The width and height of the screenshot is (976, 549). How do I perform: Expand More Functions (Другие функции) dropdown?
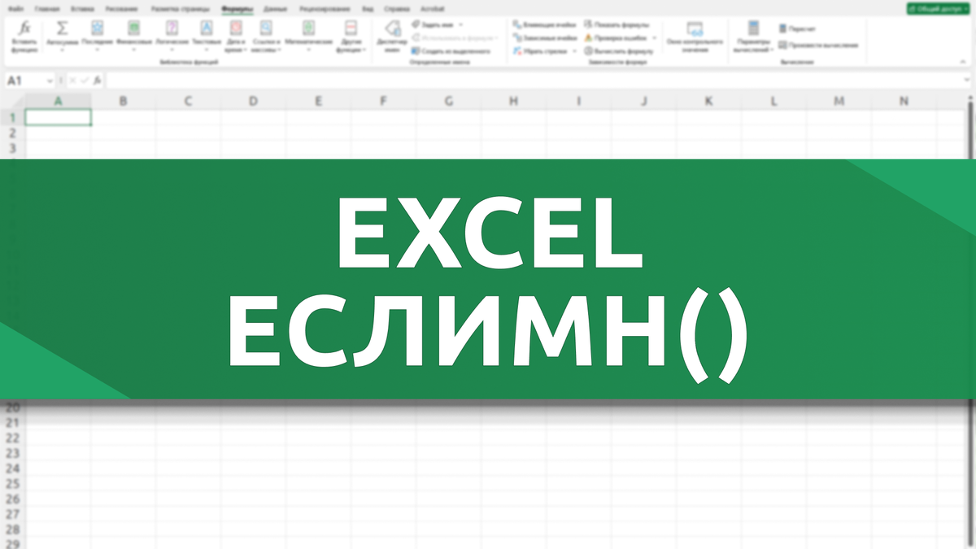(x=351, y=36)
